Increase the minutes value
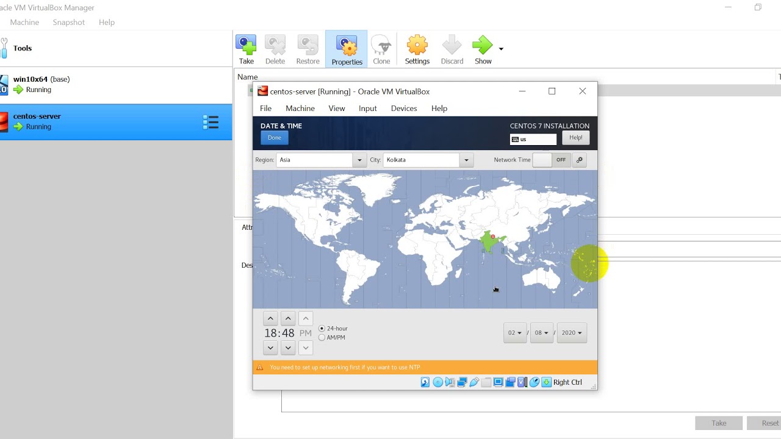The width and height of the screenshot is (781, 439). [288, 318]
